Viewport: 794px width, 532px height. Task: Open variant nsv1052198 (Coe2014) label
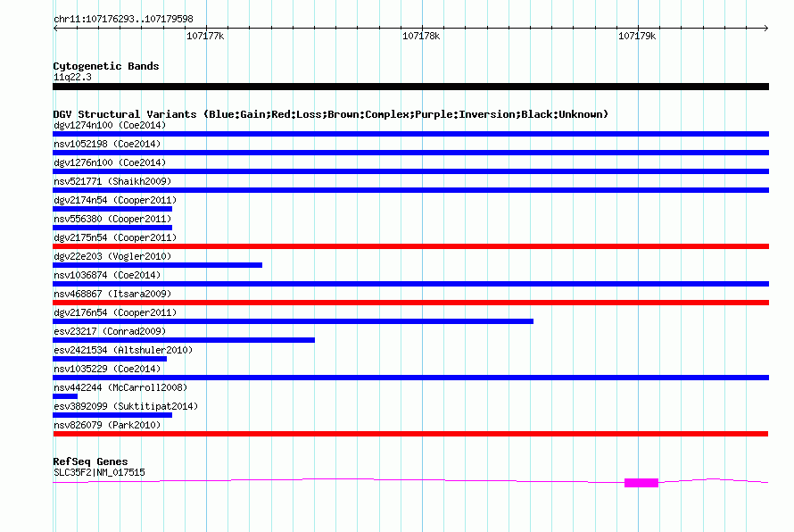point(107,144)
